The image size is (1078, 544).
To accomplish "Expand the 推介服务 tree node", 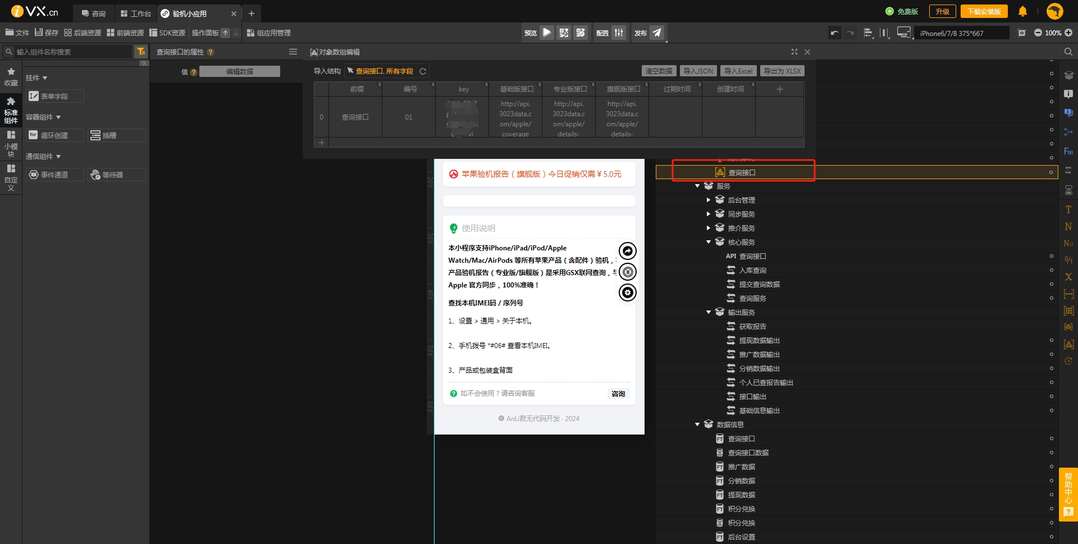I will (709, 228).
